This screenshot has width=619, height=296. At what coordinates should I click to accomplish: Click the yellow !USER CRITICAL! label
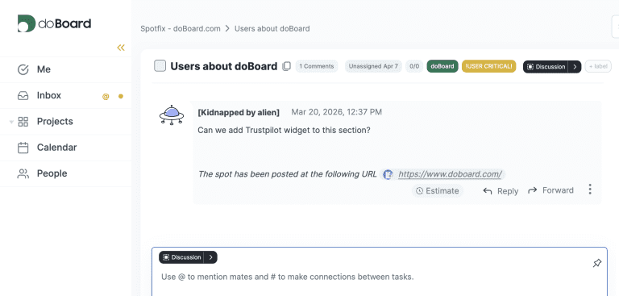(488, 66)
